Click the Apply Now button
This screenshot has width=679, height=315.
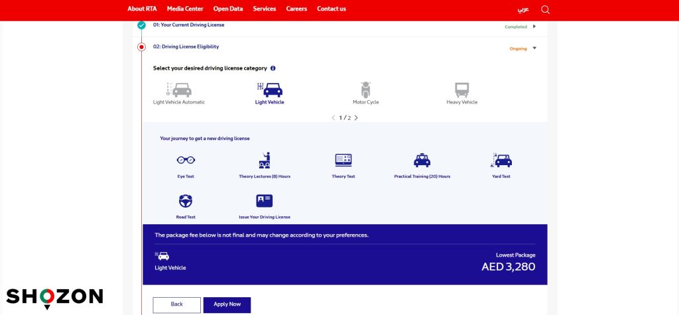[227, 304]
